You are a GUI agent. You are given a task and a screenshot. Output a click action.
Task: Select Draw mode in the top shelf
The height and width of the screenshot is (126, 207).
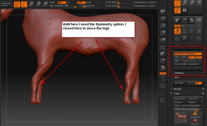coord(24,4)
